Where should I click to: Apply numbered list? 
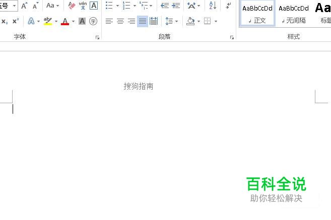pyautogui.click(x=126, y=6)
